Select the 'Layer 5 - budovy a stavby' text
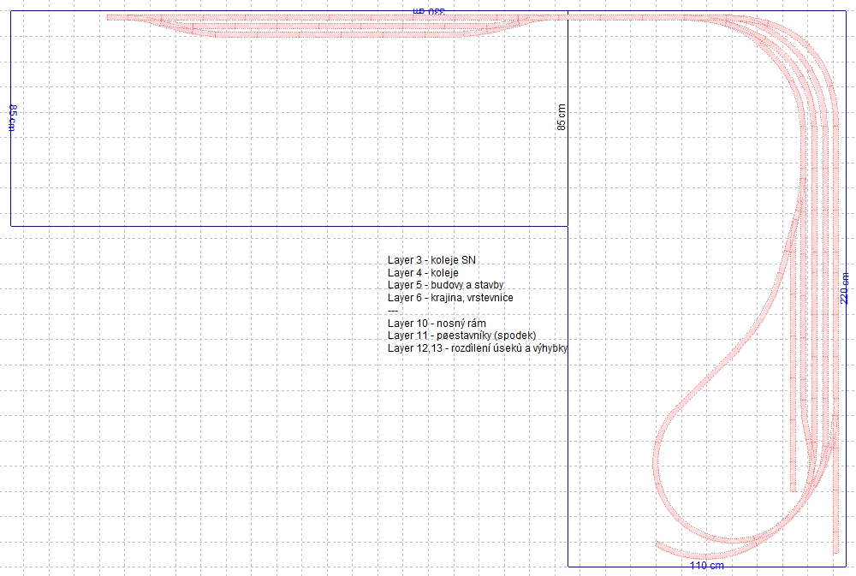Image resolution: width=856 pixels, height=576 pixels. [445, 285]
